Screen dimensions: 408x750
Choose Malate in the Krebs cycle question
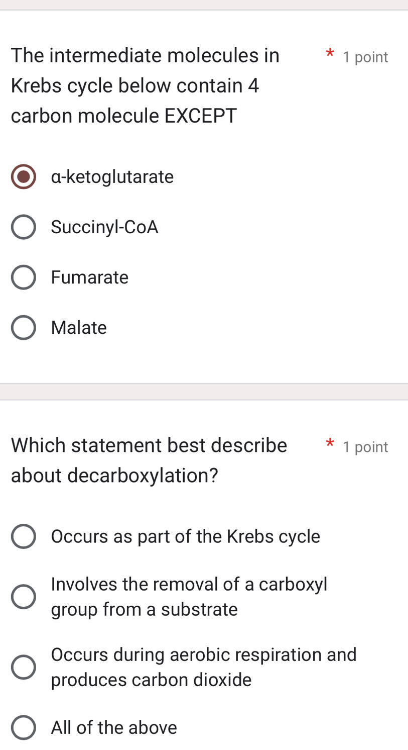pyautogui.click(x=23, y=328)
